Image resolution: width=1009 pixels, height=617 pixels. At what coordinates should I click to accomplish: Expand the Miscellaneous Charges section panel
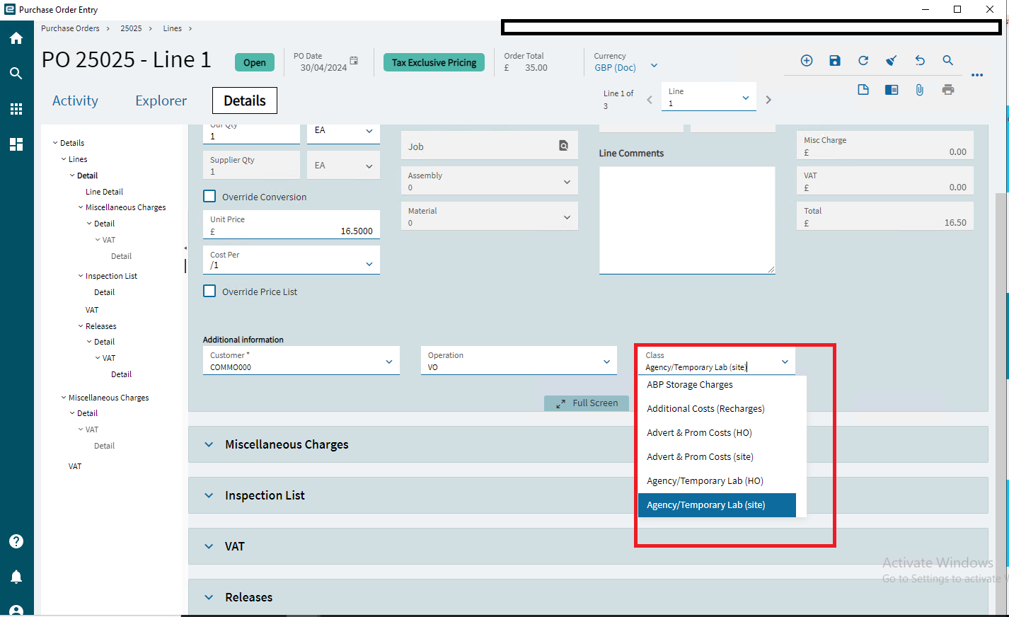pos(588,444)
